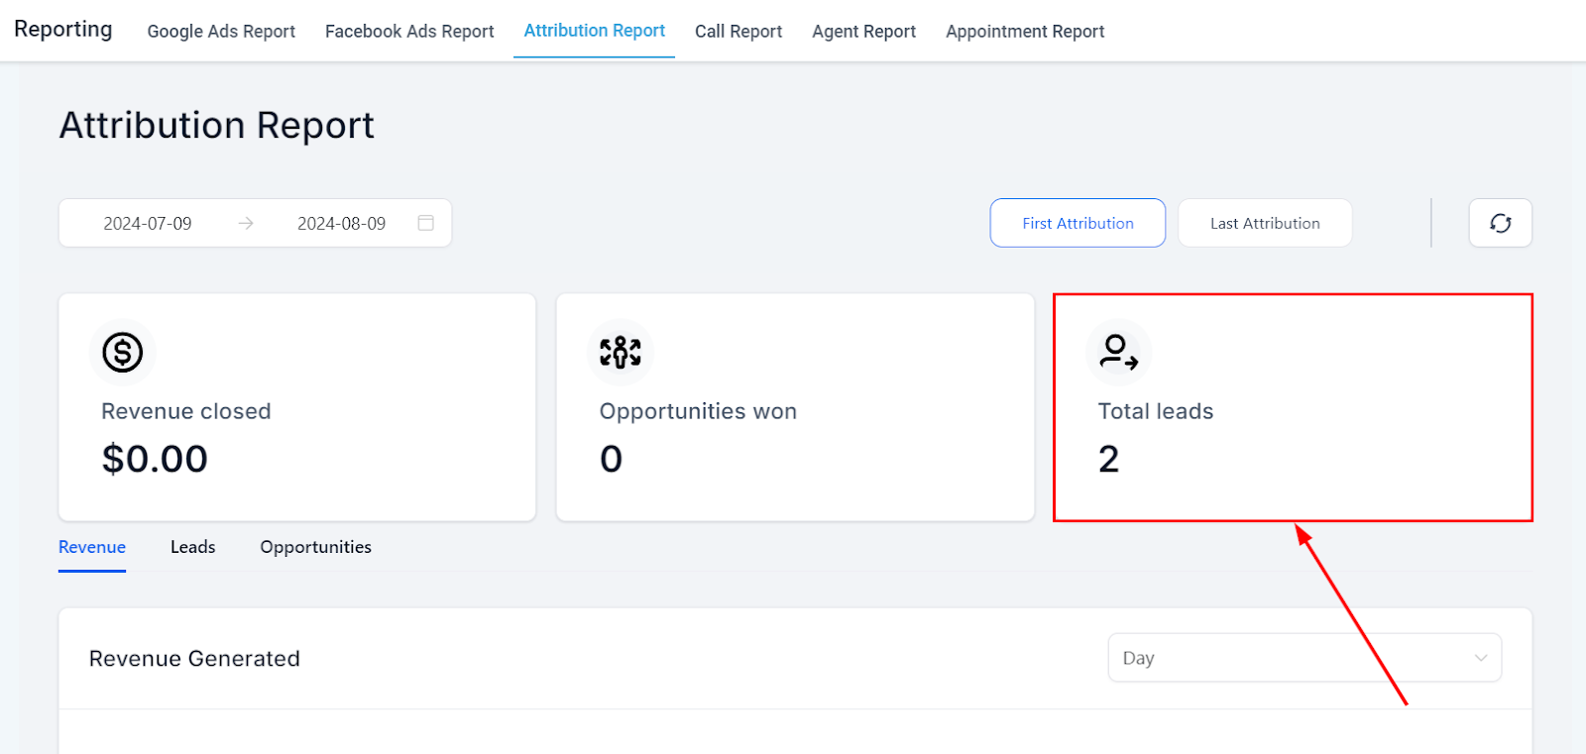The width and height of the screenshot is (1586, 754).
Task: Click the Revenue Generated heading
Action: (194, 659)
